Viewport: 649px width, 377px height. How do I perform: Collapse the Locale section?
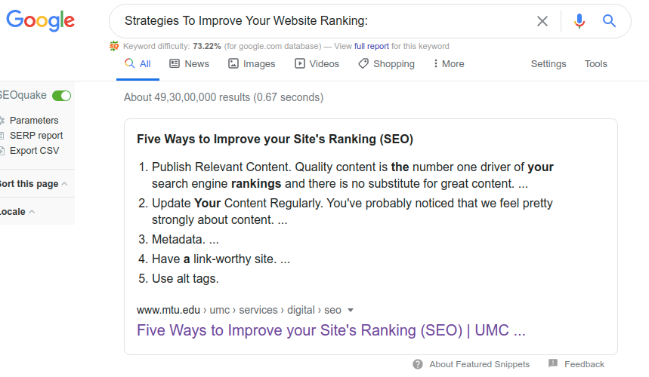[x=17, y=212]
